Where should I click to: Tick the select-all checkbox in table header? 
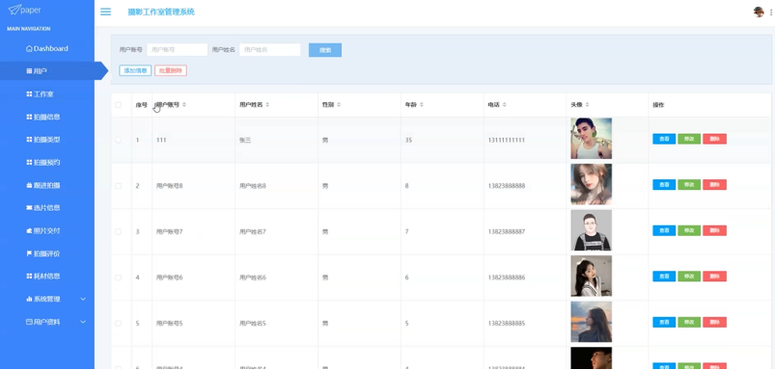click(x=119, y=105)
